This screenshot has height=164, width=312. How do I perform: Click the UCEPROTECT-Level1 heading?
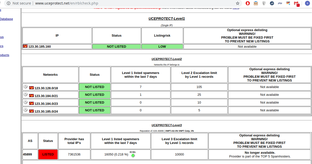(x=167, y=19)
